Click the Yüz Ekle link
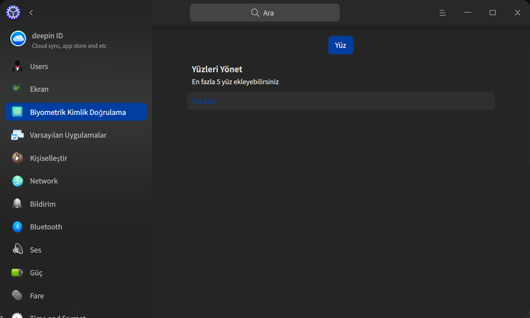Screen dimensions: 530x318 (204, 101)
